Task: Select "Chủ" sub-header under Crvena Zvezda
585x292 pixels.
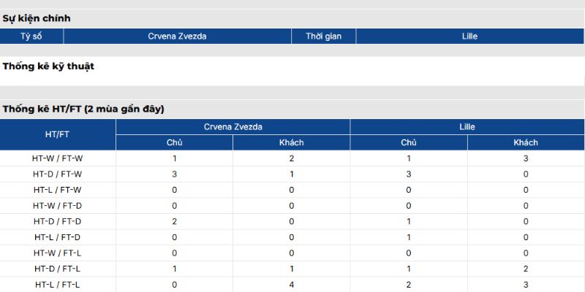Action: coord(174,142)
